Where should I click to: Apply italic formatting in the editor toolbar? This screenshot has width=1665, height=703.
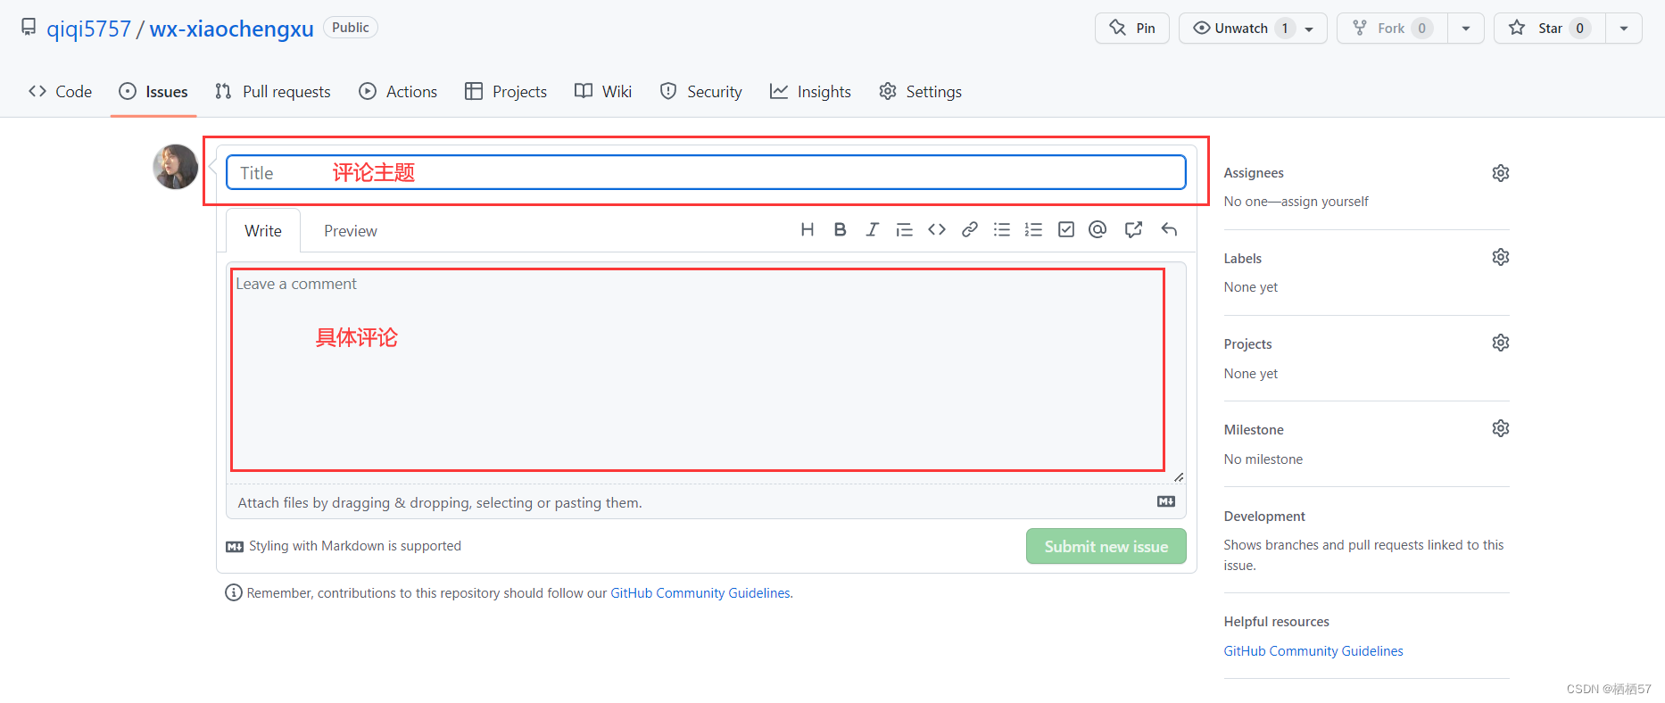pyautogui.click(x=872, y=230)
